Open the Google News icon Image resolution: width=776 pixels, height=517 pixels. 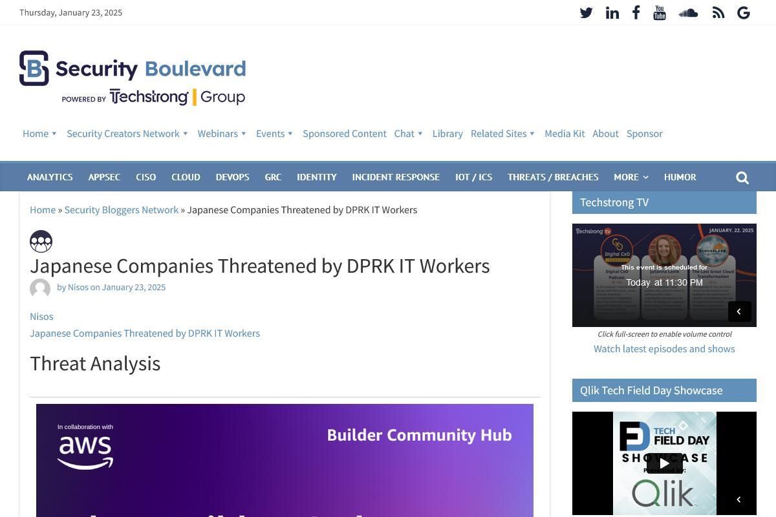pyautogui.click(x=744, y=13)
